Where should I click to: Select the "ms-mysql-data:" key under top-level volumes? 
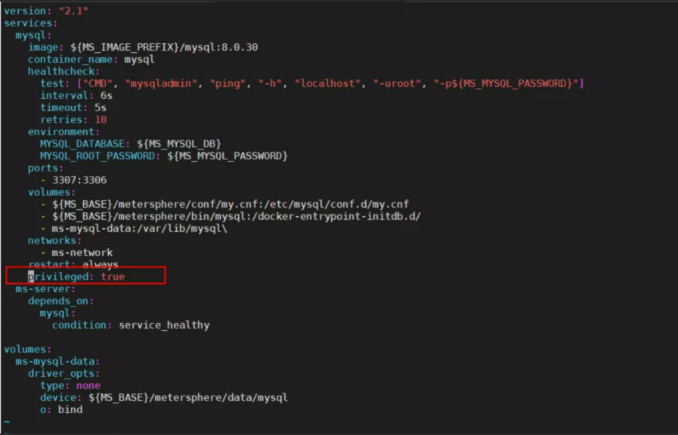(58, 362)
